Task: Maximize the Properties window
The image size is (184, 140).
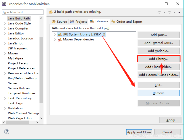Action: (166, 4)
